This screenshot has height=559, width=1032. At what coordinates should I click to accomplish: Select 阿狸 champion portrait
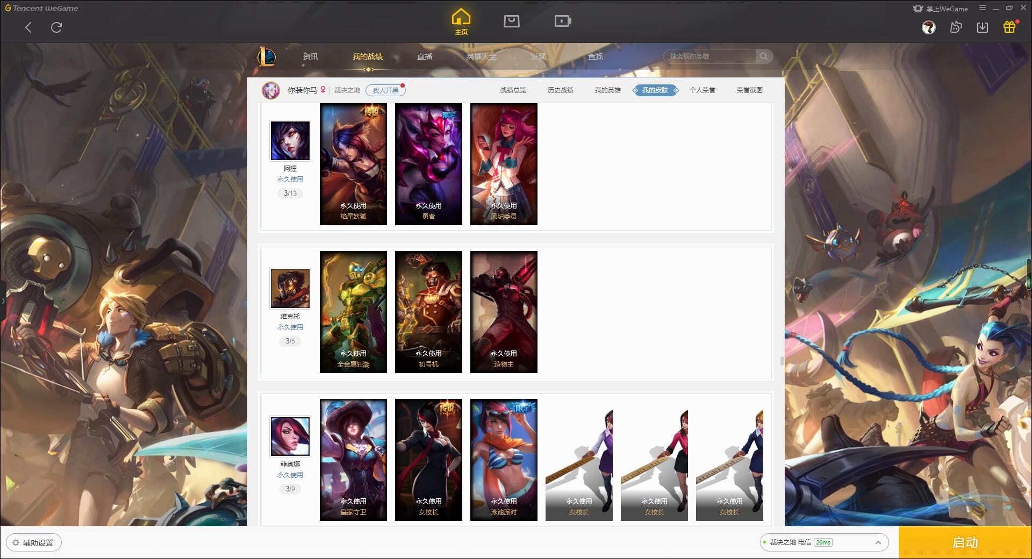pyautogui.click(x=290, y=141)
